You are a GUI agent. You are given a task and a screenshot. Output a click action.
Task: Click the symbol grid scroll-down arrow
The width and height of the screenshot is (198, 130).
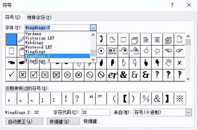pos(188,79)
